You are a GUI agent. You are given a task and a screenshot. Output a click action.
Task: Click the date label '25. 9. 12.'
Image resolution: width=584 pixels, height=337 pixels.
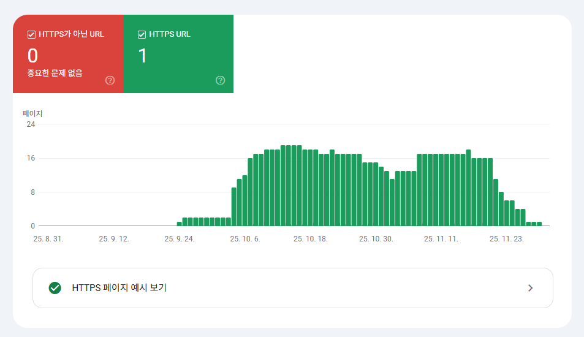114,239
